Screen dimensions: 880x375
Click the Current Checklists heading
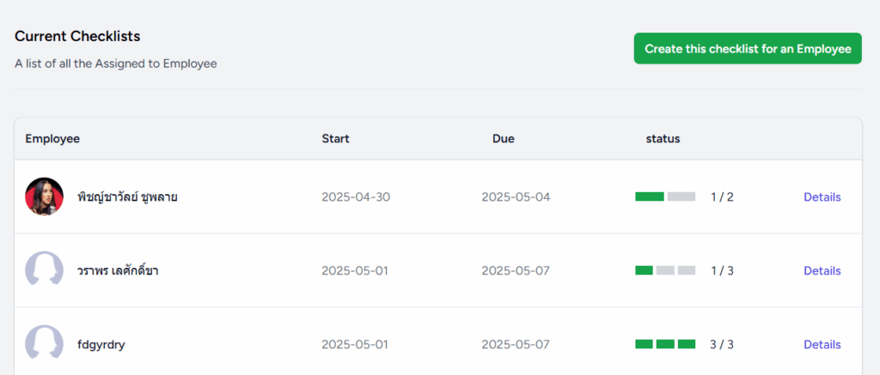pos(77,36)
